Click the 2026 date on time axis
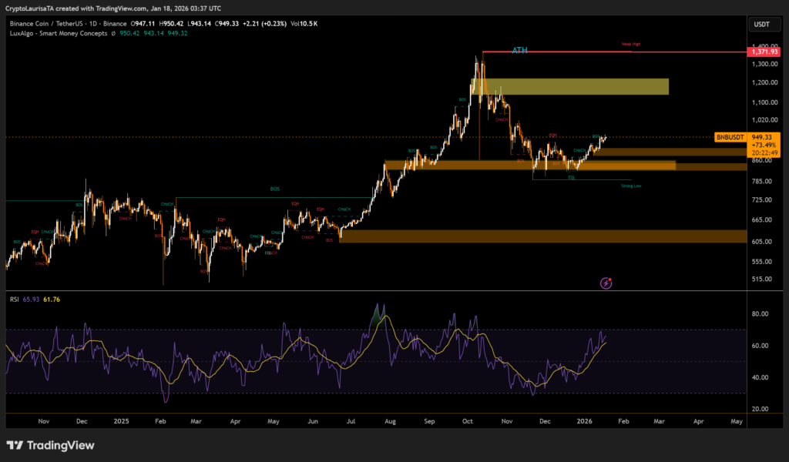 point(584,422)
